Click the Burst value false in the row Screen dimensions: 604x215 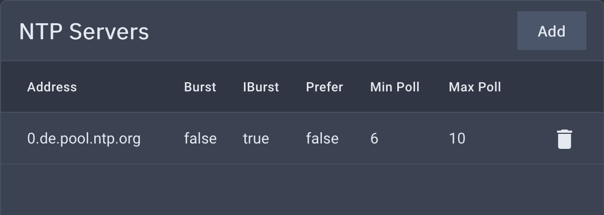[200, 139]
